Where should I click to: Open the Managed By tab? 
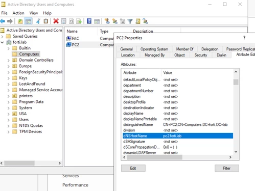pyautogui.click(x=154, y=55)
